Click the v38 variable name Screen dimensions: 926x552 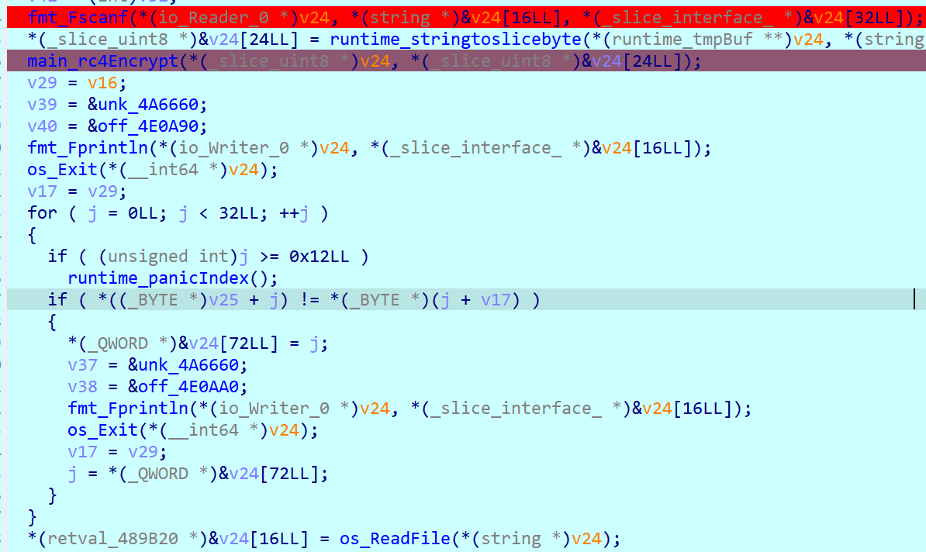click(x=82, y=386)
